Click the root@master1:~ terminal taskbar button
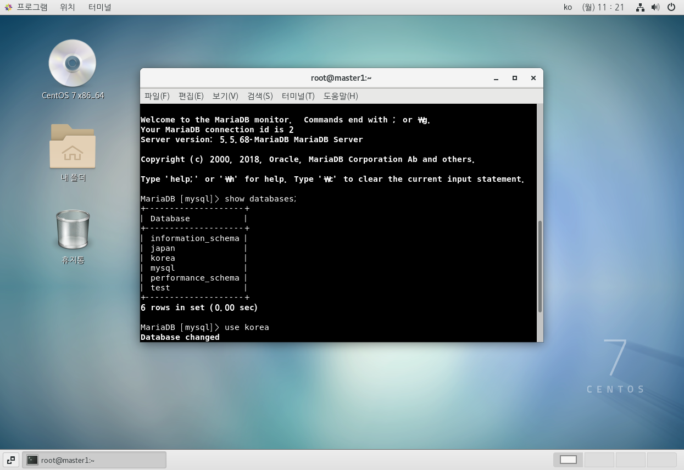Image resolution: width=684 pixels, height=470 pixels. (94, 460)
